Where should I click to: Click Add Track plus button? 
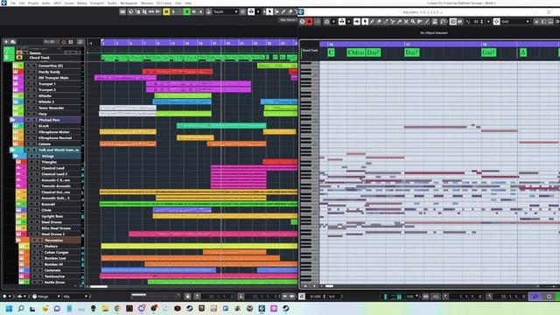coord(6,42)
